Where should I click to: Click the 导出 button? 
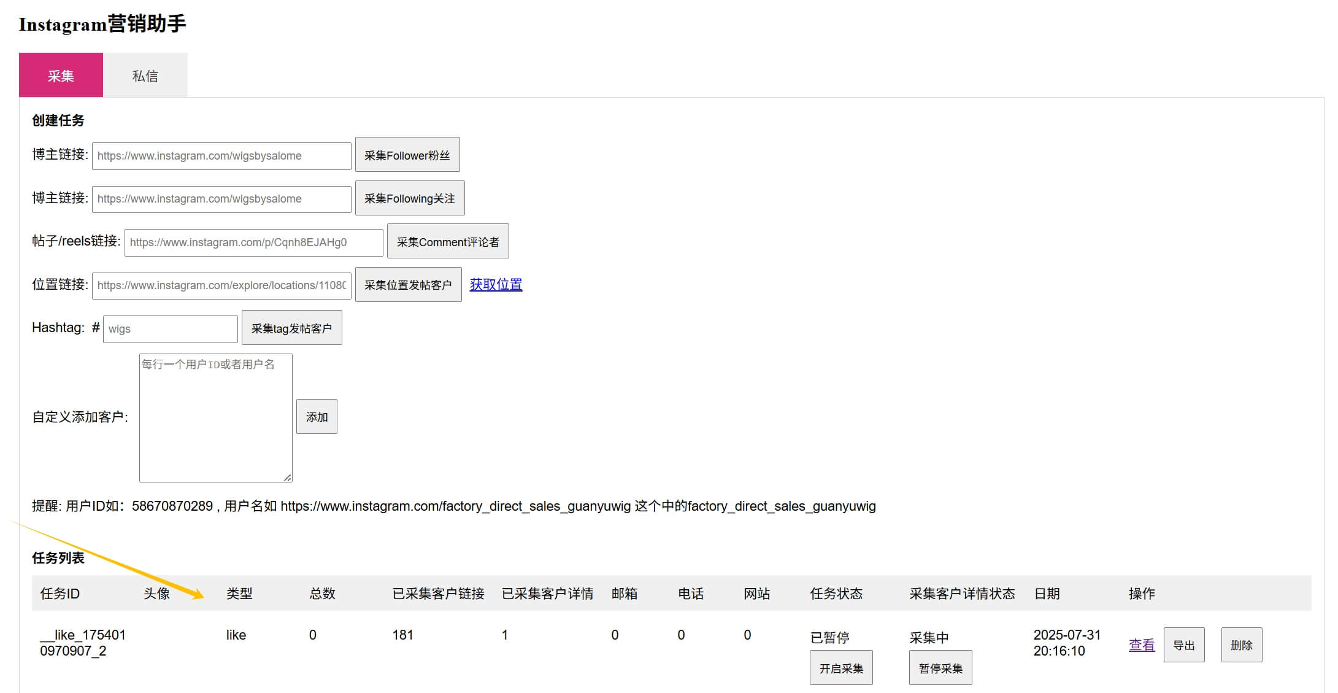(1184, 645)
